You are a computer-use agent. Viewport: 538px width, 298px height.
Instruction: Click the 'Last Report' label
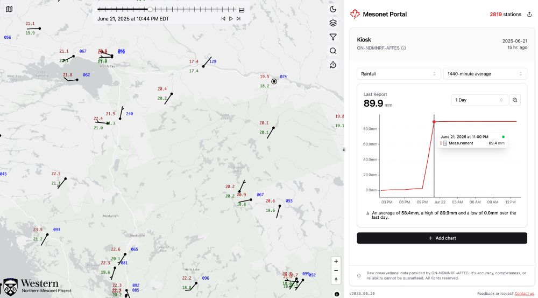pos(375,94)
